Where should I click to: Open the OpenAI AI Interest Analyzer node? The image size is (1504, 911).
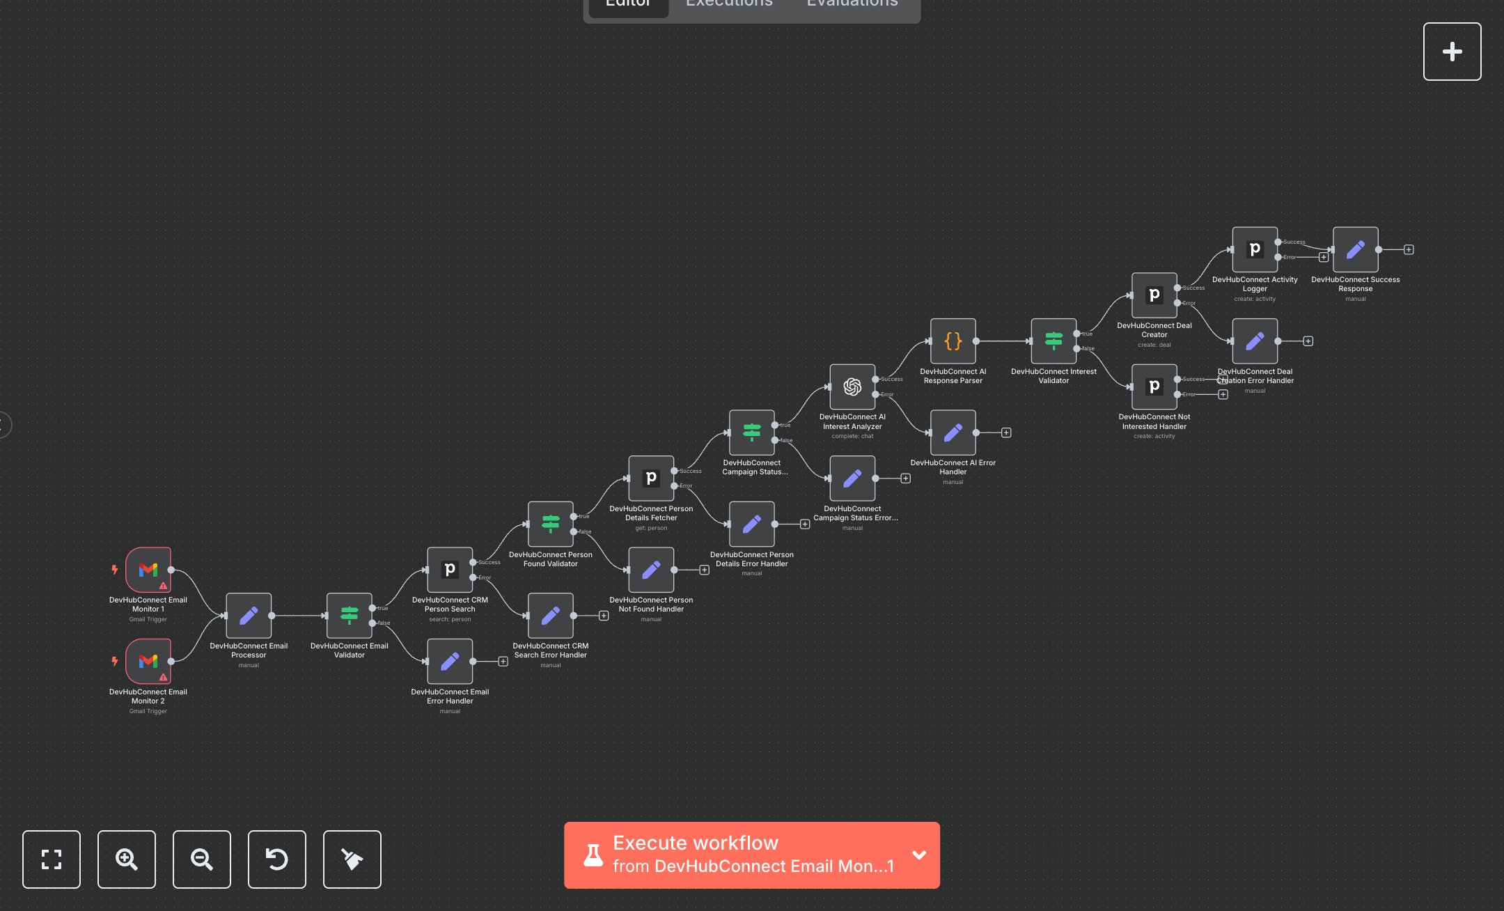(852, 387)
